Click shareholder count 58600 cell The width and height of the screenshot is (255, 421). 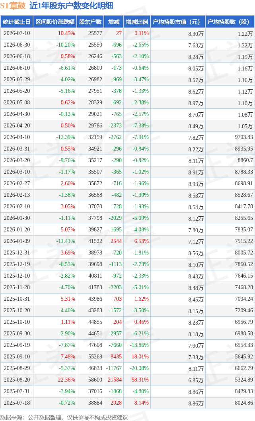(95, 380)
